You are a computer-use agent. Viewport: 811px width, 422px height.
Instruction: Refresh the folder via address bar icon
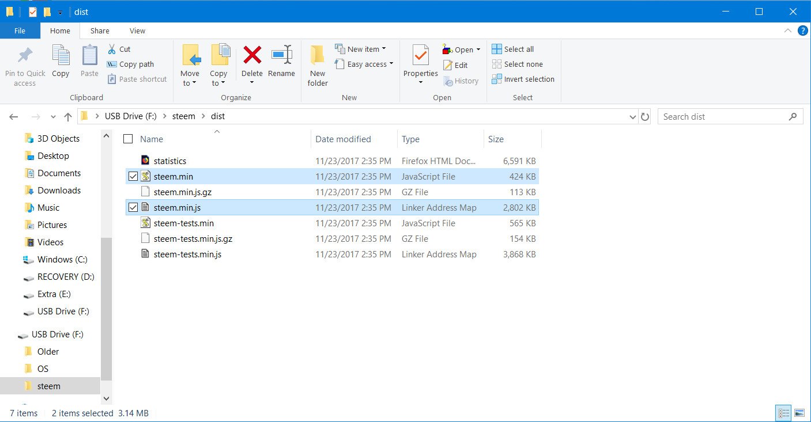click(x=645, y=117)
